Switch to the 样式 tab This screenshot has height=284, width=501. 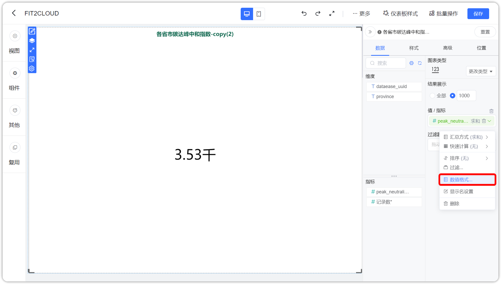[414, 48]
